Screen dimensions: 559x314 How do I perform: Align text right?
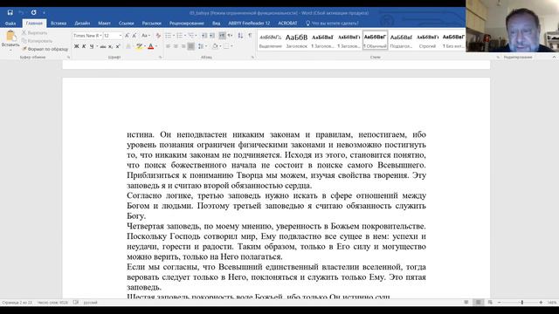point(183,46)
